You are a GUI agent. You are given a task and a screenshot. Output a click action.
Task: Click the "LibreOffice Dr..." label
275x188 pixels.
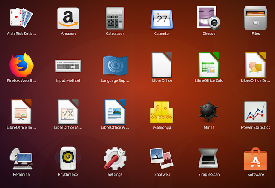[256, 81]
